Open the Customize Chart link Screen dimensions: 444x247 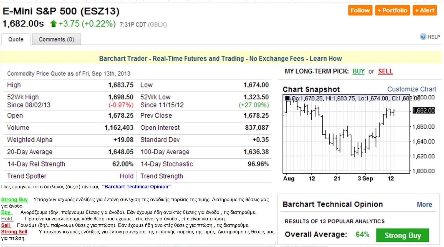pos(412,89)
